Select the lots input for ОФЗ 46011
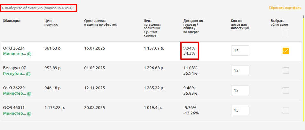 (x=240, y=110)
